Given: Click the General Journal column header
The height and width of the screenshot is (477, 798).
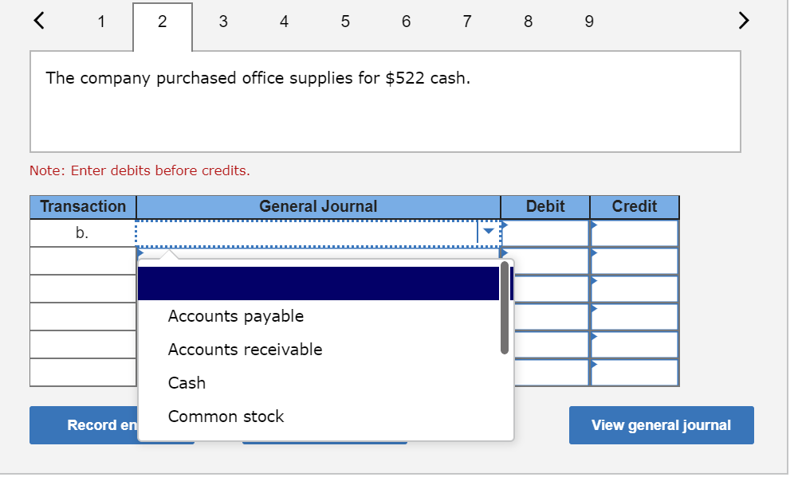Looking at the screenshot, I should (x=318, y=206).
